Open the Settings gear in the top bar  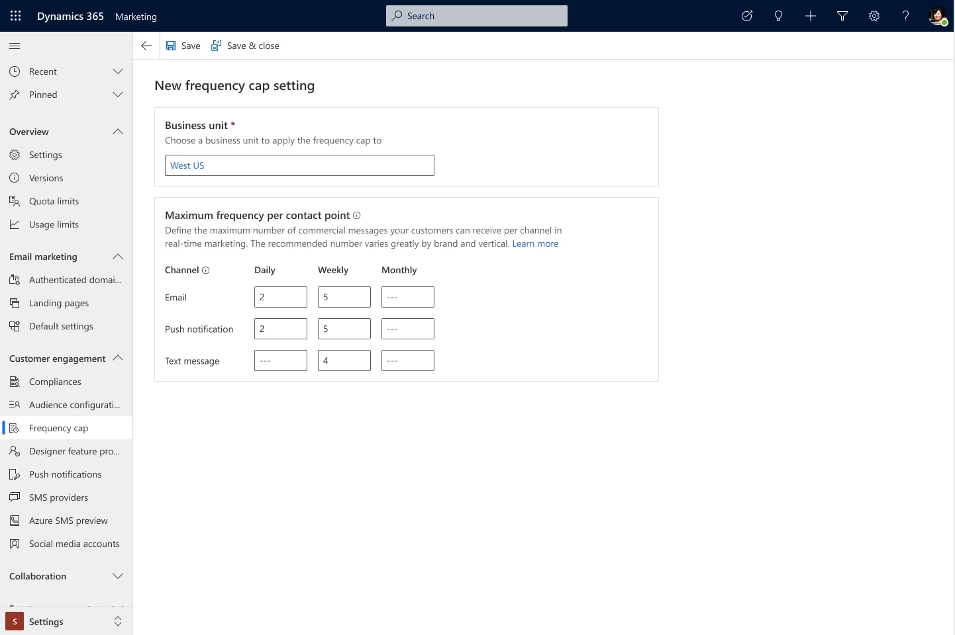click(x=874, y=16)
